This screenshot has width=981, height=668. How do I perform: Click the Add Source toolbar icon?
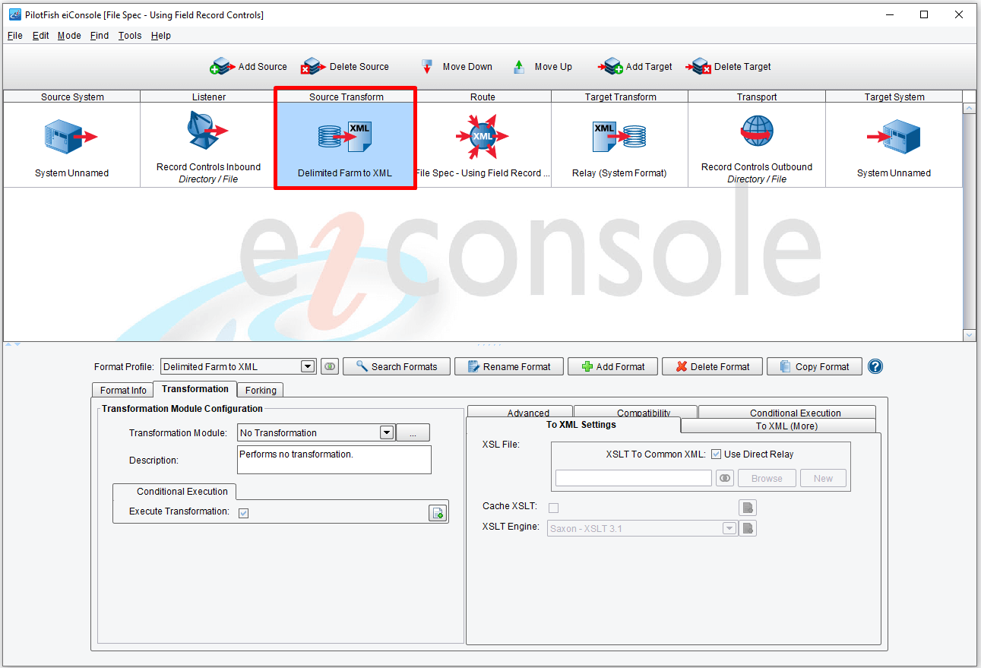pos(222,67)
